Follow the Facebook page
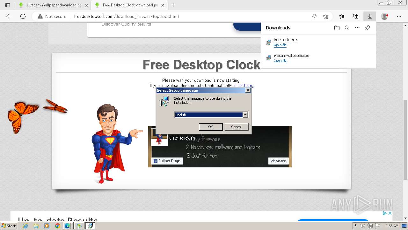The height and width of the screenshot is (230, 408). [167, 161]
